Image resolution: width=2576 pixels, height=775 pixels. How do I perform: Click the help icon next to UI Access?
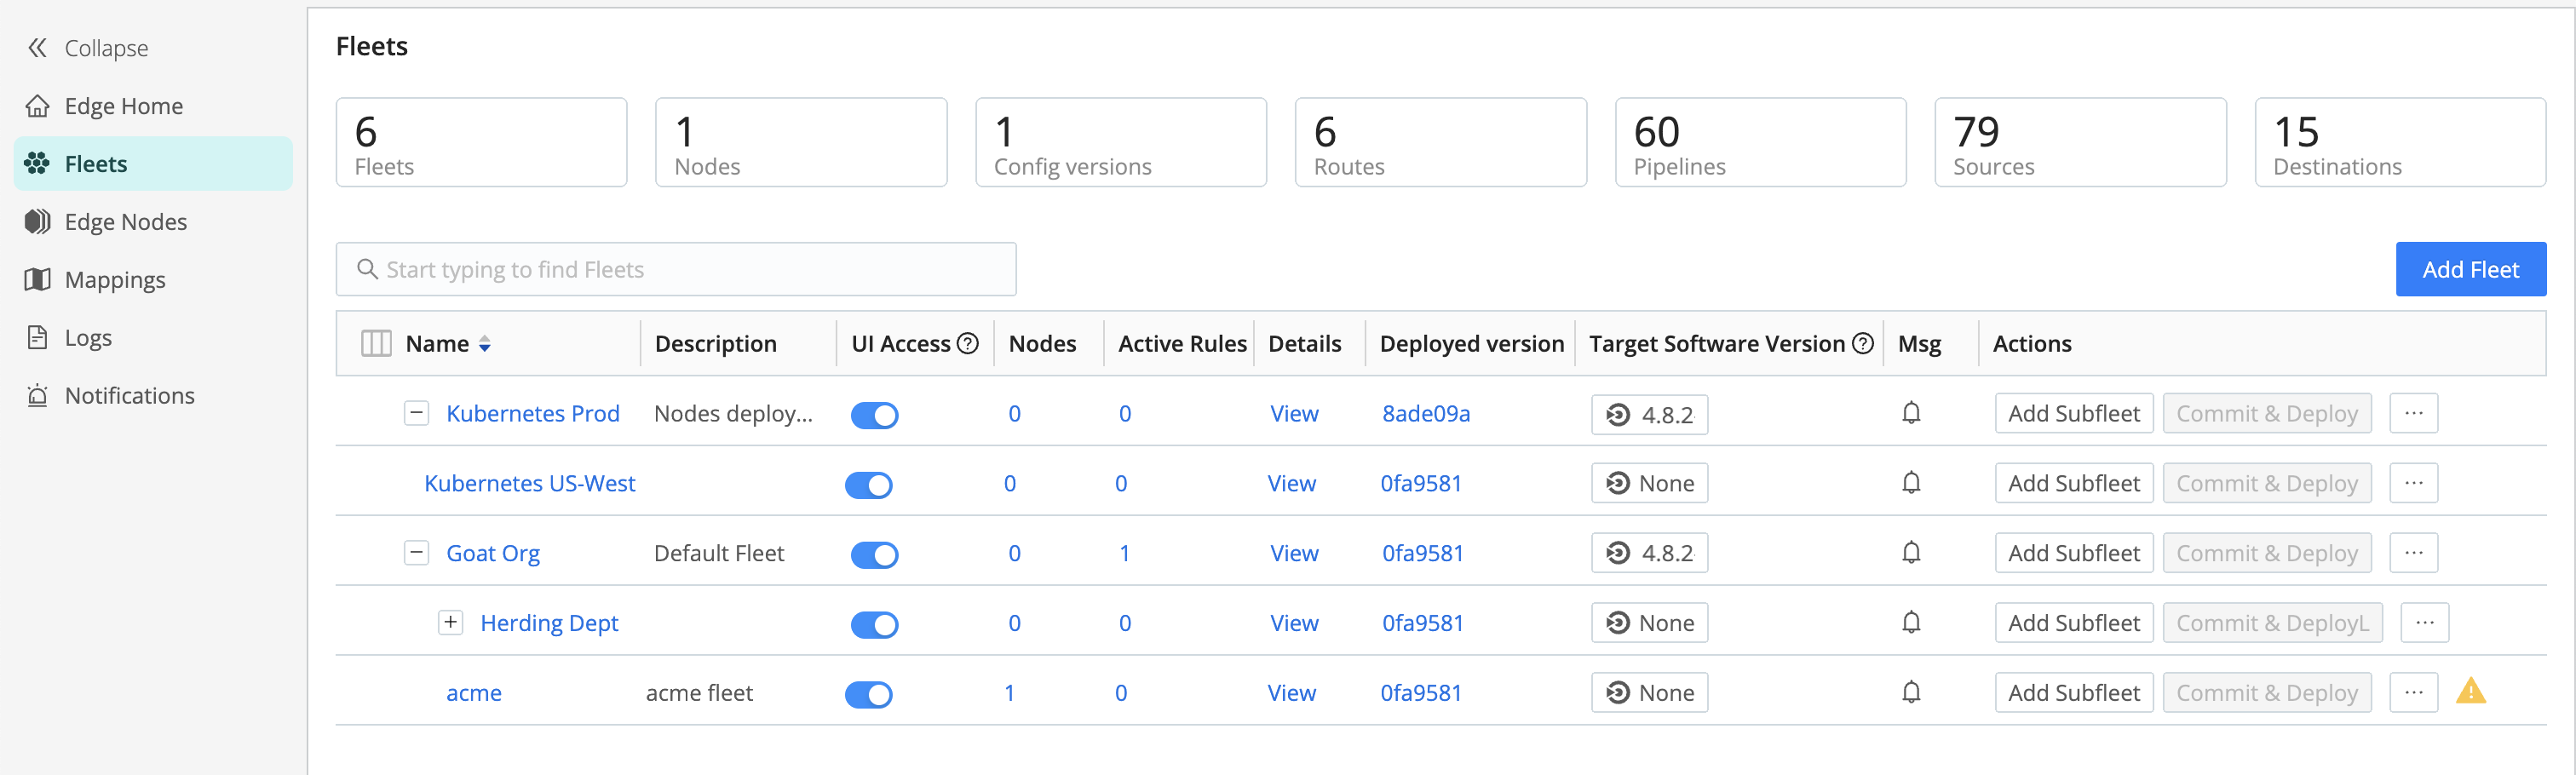click(x=967, y=344)
